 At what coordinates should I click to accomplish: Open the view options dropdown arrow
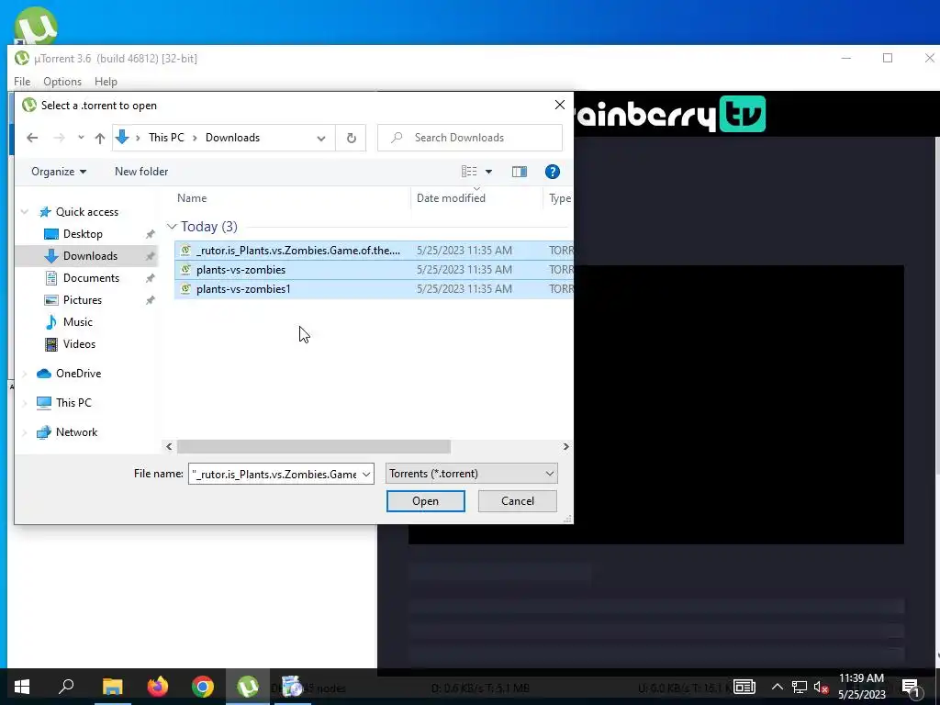tap(488, 172)
